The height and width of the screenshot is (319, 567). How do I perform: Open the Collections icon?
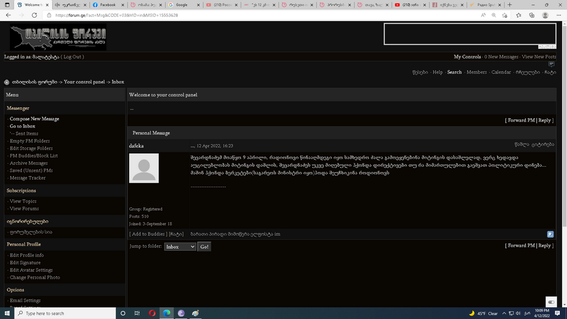click(x=532, y=15)
